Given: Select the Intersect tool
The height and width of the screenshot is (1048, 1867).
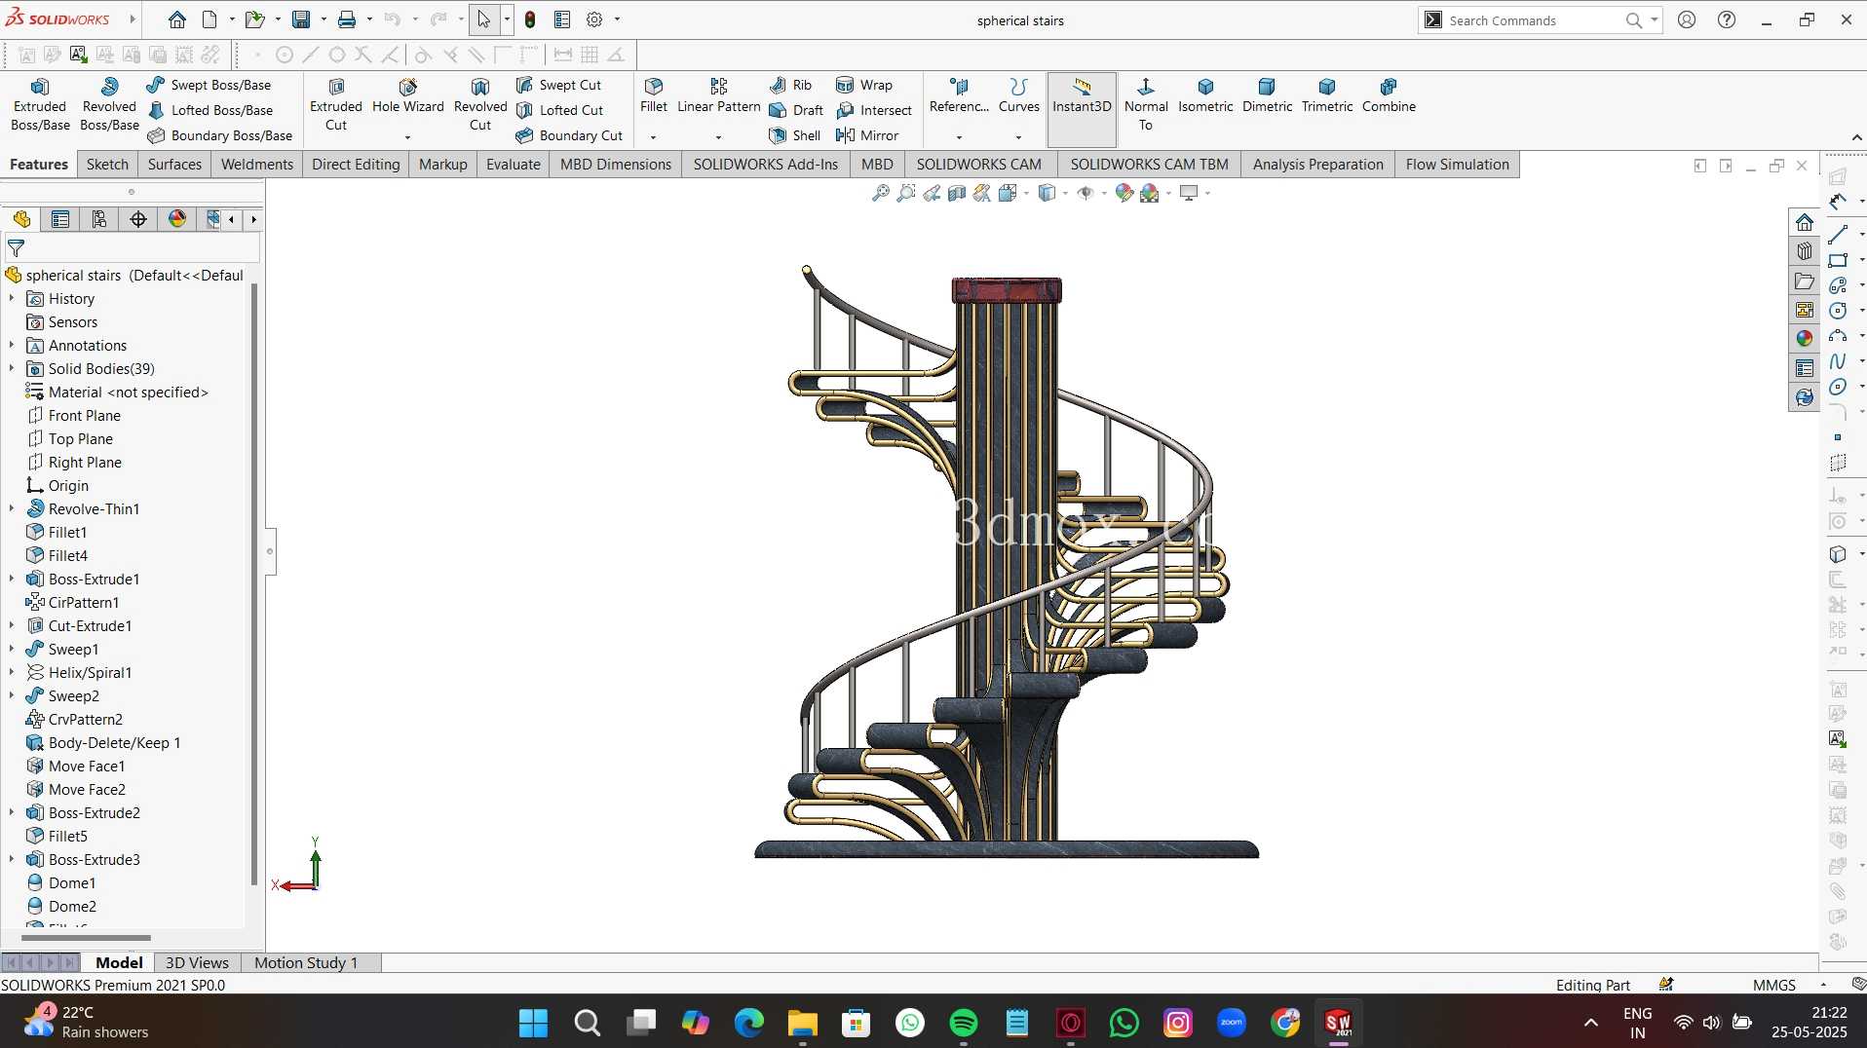Looking at the screenshot, I should (x=874, y=110).
